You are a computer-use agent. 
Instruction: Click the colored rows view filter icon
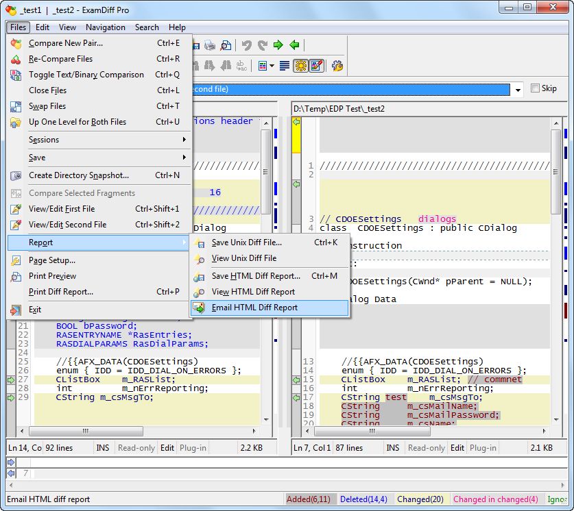pos(263,66)
